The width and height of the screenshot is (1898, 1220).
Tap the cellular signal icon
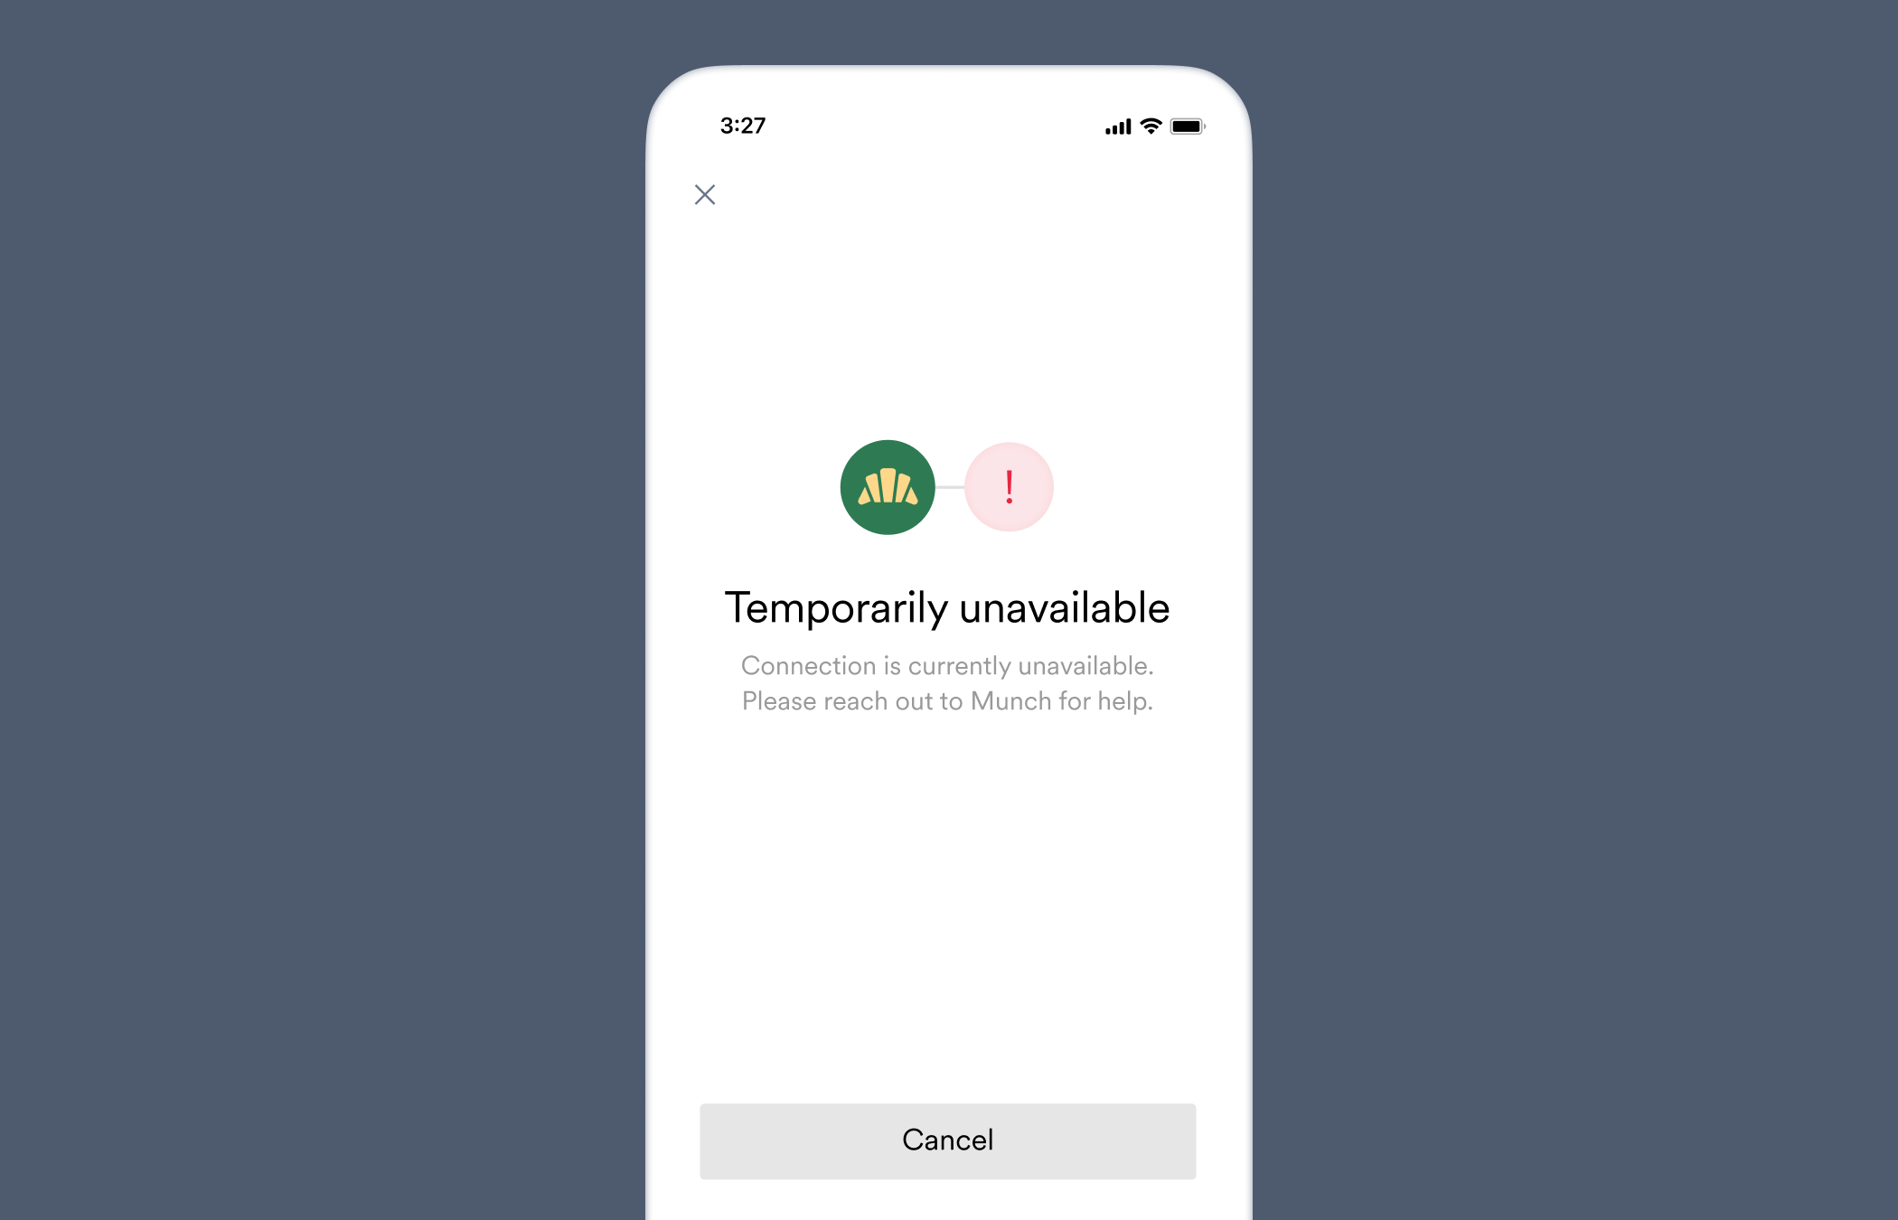pyautogui.click(x=1108, y=125)
